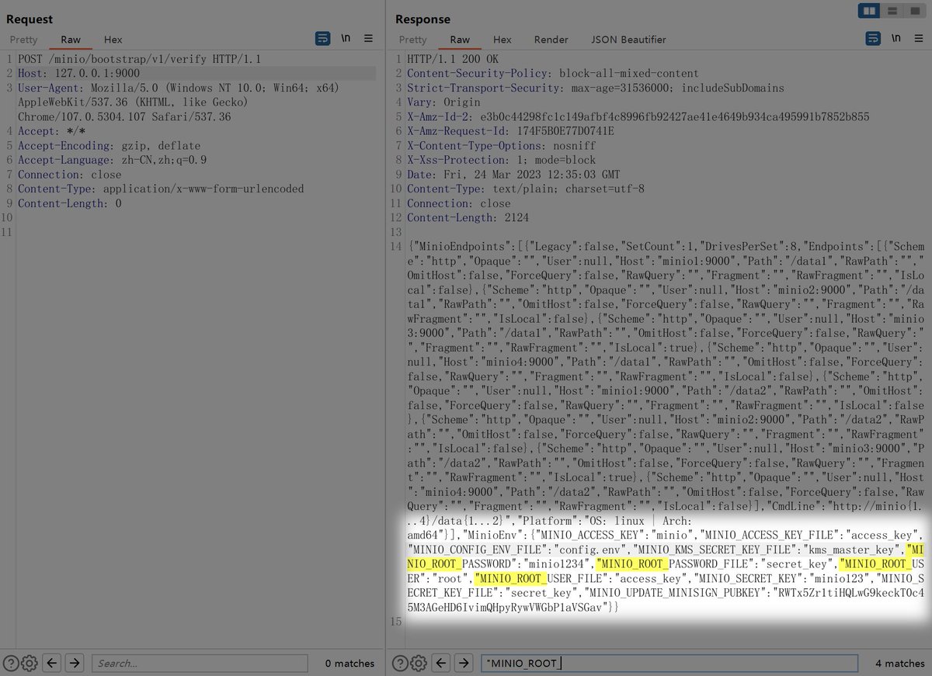
Task: Click the Date: Fri, 24 Mar 2023 header
Action: [513, 174]
